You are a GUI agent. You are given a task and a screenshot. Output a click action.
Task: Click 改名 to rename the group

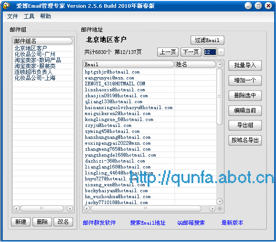click(63, 222)
